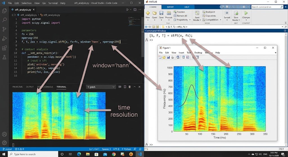Switch to the OUTPUT tab in VS Code panel

click(30, 87)
